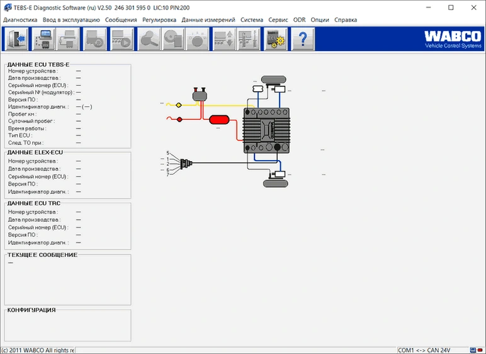Click 'Номер устройства' under ELEX-ECU data

pos(33,161)
